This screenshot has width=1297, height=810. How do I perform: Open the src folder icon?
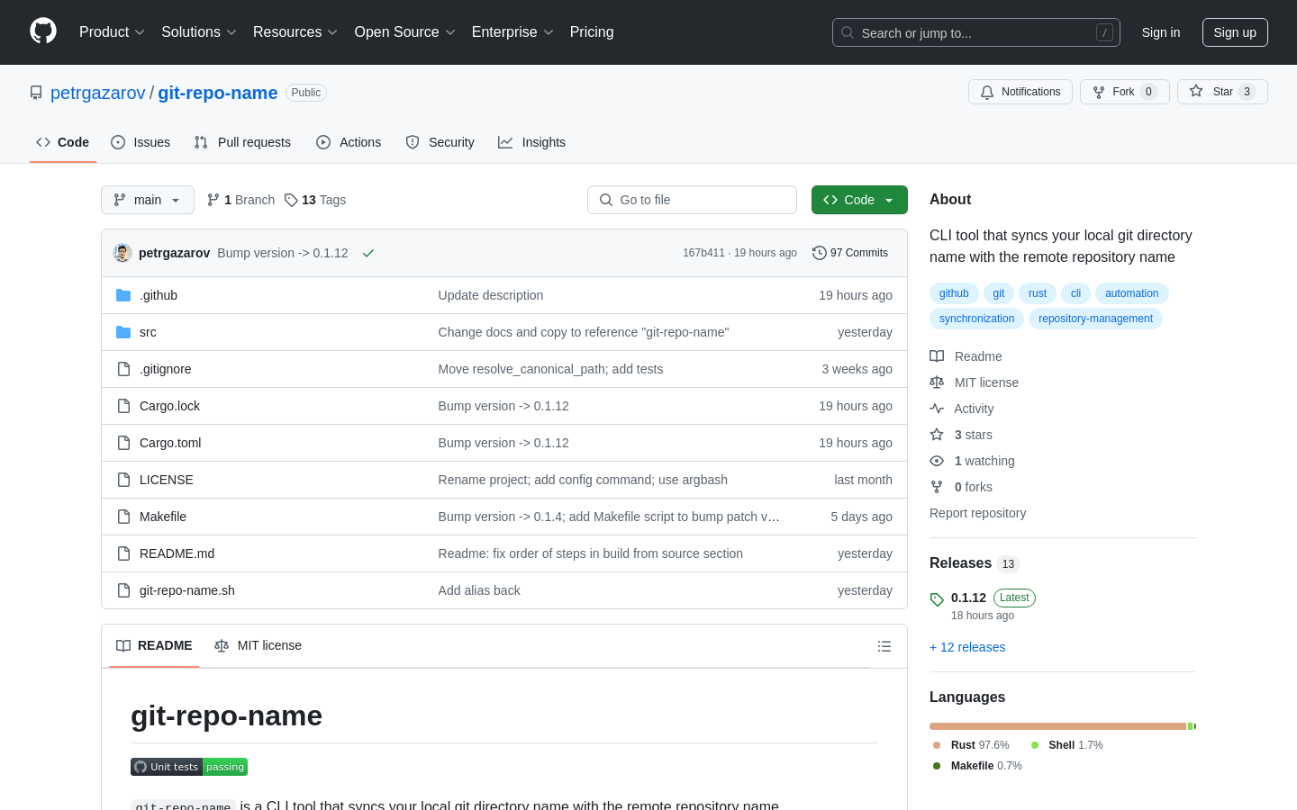(x=123, y=332)
